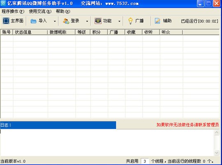The width and height of the screenshot is (222, 165).
Task: Click the 当前版本v1.0 status text
Action: tap(13, 161)
